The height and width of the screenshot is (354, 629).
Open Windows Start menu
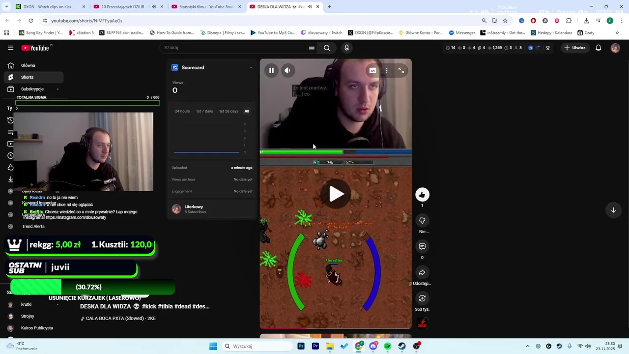pos(213,346)
